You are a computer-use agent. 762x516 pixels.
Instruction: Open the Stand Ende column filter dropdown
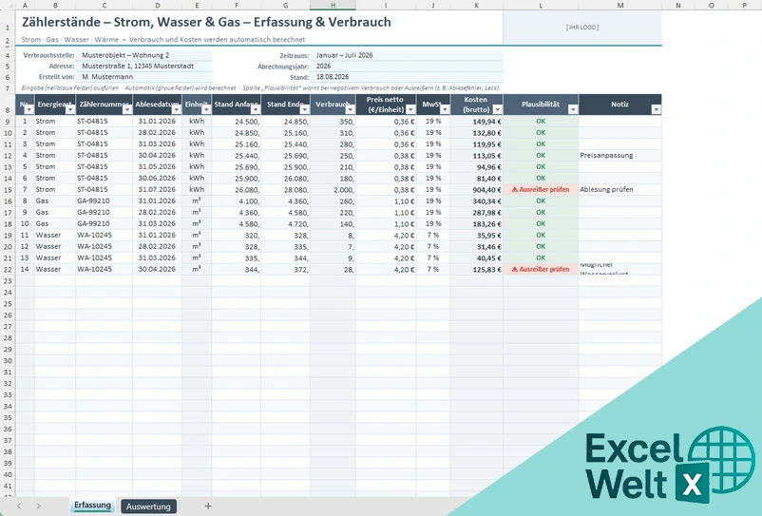tap(304, 110)
